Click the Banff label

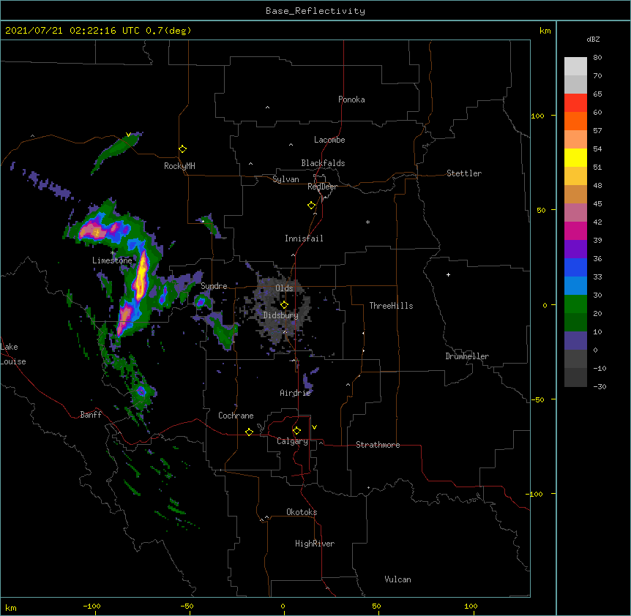pyautogui.click(x=91, y=415)
